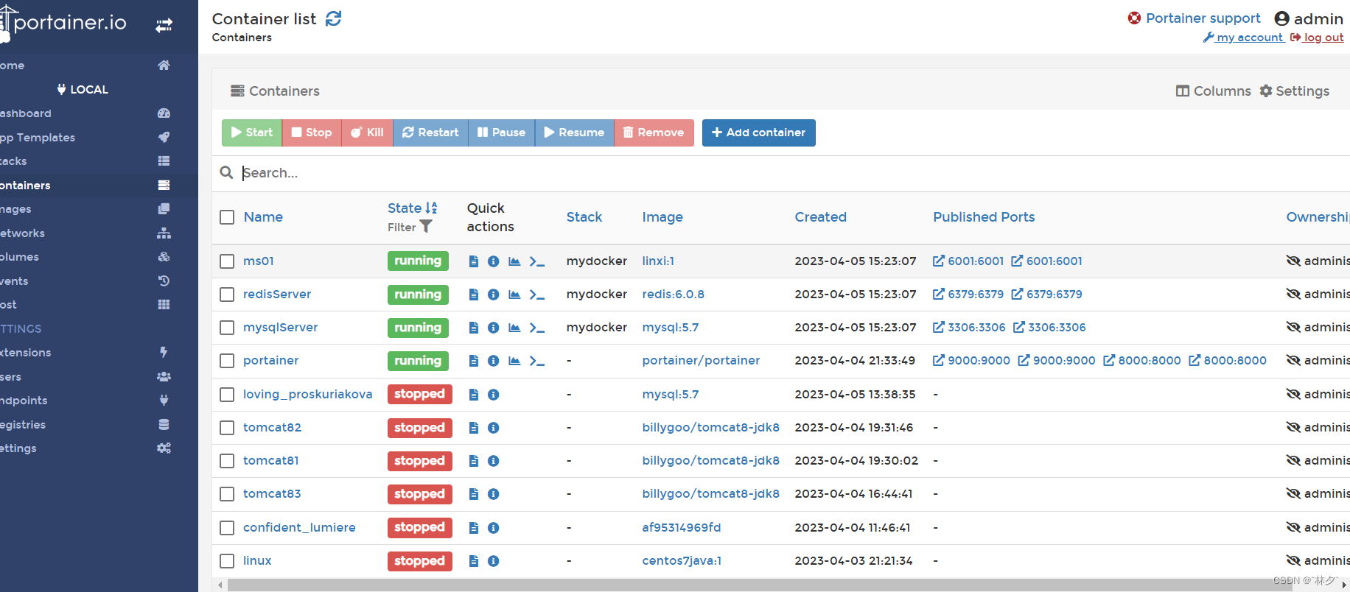This screenshot has width=1350, height=592.
Task: Open inspect icon for linux container
Action: tap(494, 561)
